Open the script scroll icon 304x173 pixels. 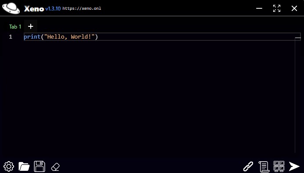[x=264, y=166]
